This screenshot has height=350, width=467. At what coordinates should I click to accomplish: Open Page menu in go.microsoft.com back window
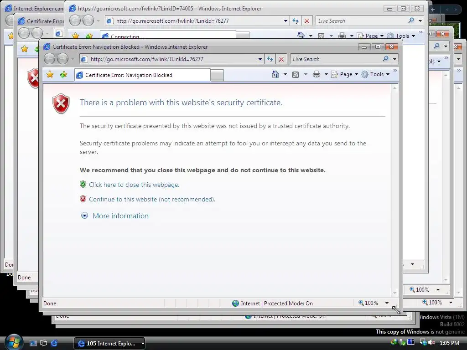370,36
